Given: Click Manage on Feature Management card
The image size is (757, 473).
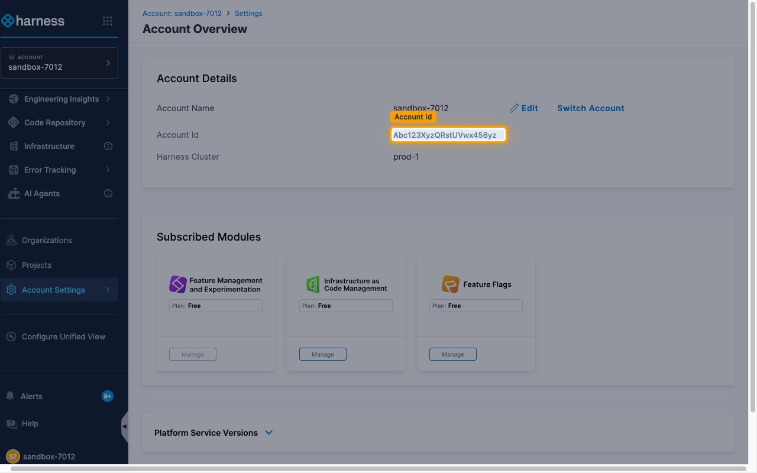Looking at the screenshot, I should (x=193, y=354).
